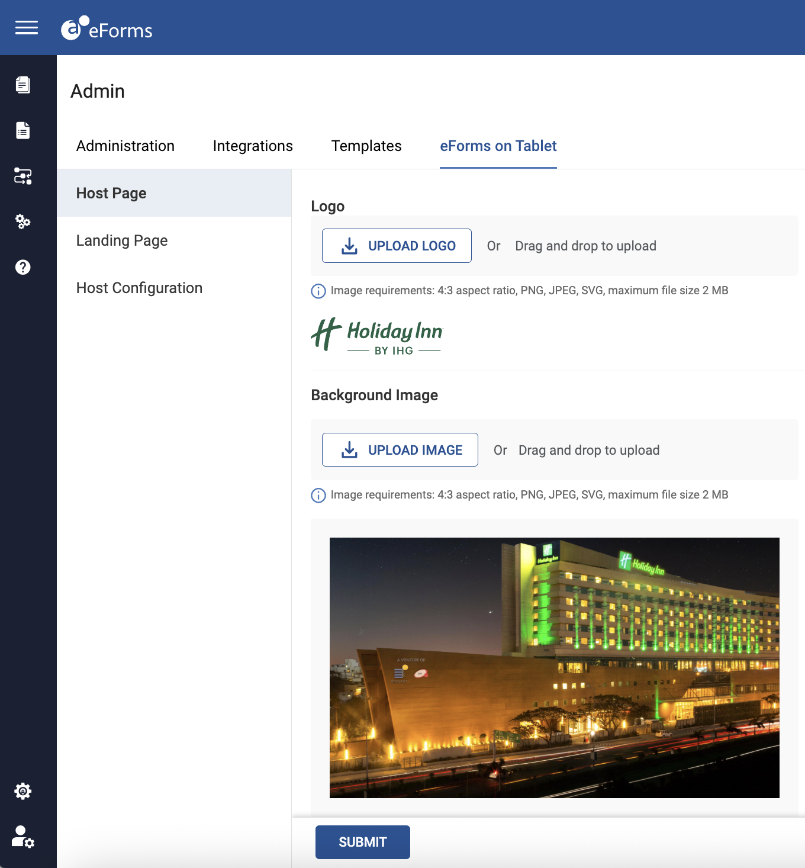The width and height of the screenshot is (805, 868).
Task: Click the eForms logo in header
Action: pos(107,28)
